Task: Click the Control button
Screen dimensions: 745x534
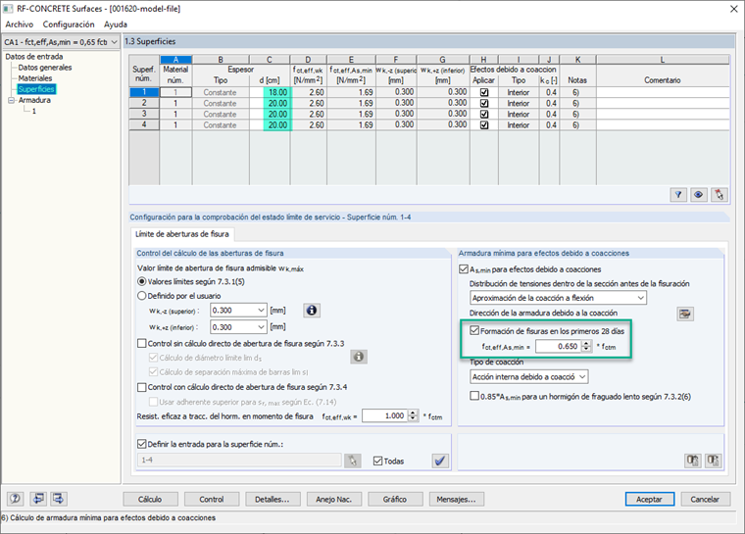Action: coord(212,500)
